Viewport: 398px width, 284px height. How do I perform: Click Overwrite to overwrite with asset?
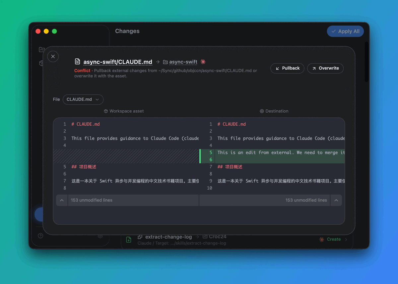pos(325,68)
